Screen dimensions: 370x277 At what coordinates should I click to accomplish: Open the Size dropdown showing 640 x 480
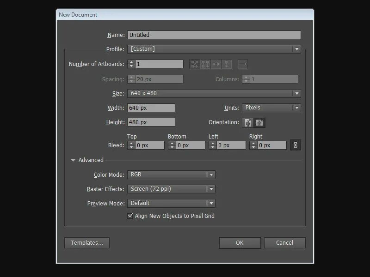[x=214, y=93]
